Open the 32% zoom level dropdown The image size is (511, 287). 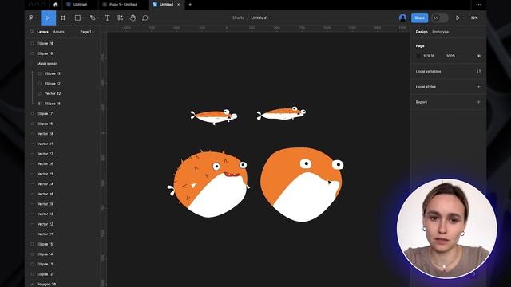(476, 18)
